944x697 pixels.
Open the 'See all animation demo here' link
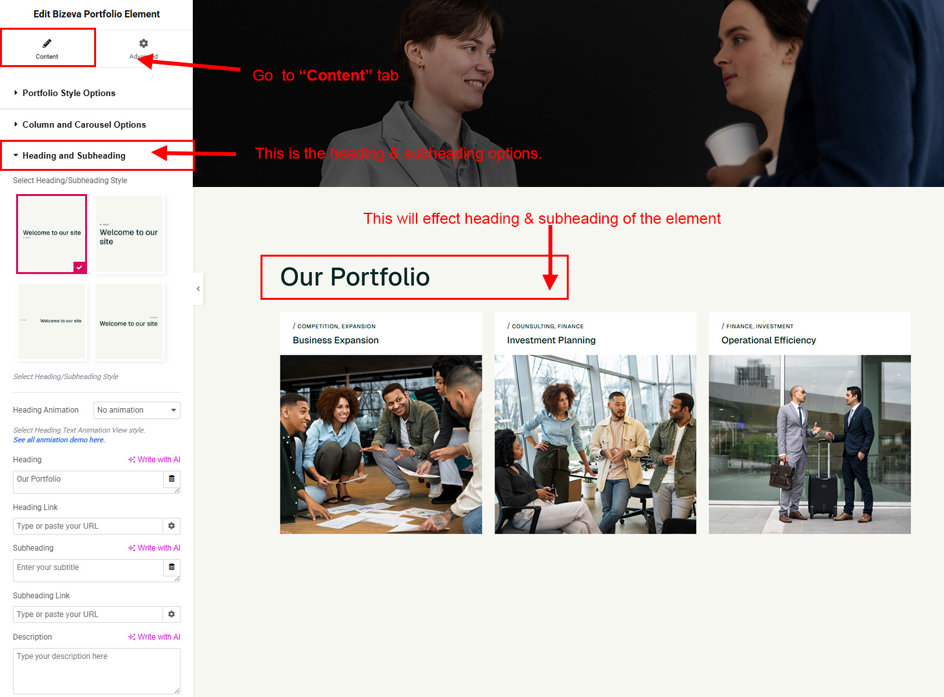tap(59, 440)
